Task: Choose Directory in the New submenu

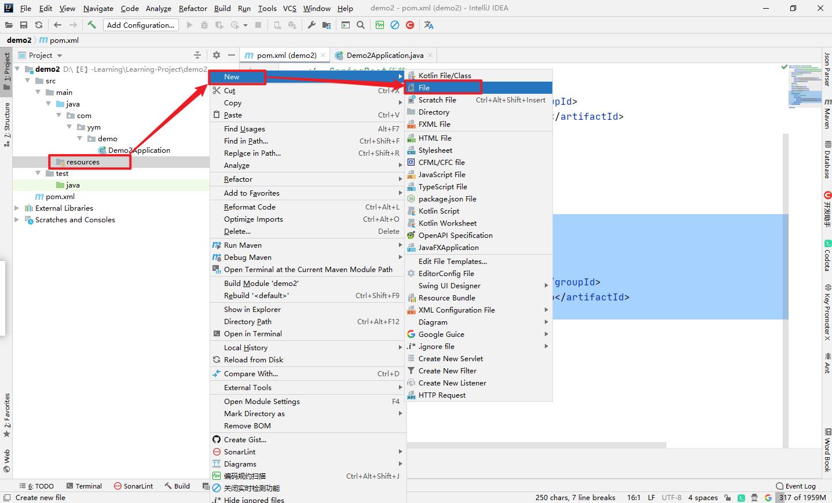Action: (x=479, y=112)
